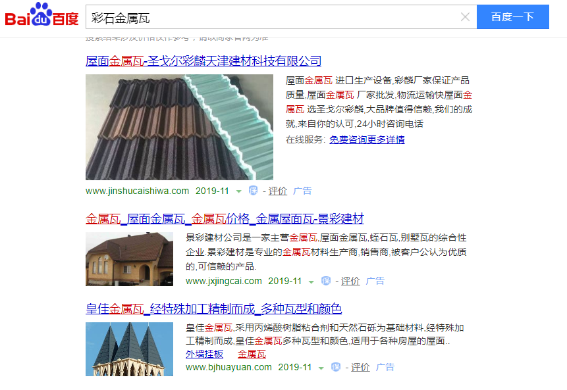Image resolution: width=567 pixels, height=390 pixels.
Task: Click the house roof thumbnail image
Action: (130, 259)
